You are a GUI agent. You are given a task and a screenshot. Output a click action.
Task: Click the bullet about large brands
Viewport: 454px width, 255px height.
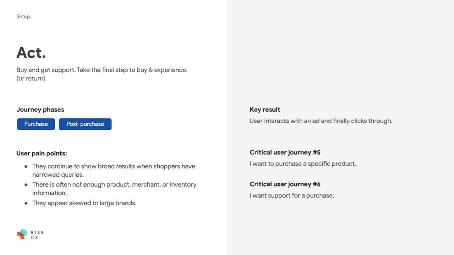tap(84, 203)
